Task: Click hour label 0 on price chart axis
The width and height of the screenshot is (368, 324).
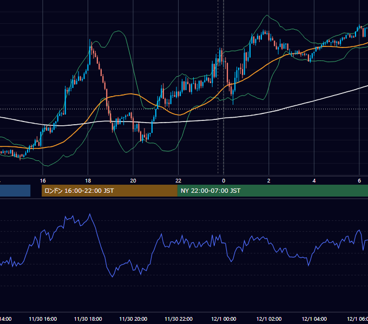Action: tap(224, 181)
